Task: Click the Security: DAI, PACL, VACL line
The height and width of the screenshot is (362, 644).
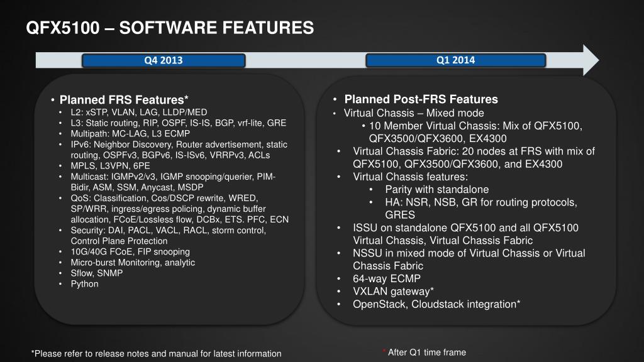Action: coord(169,236)
